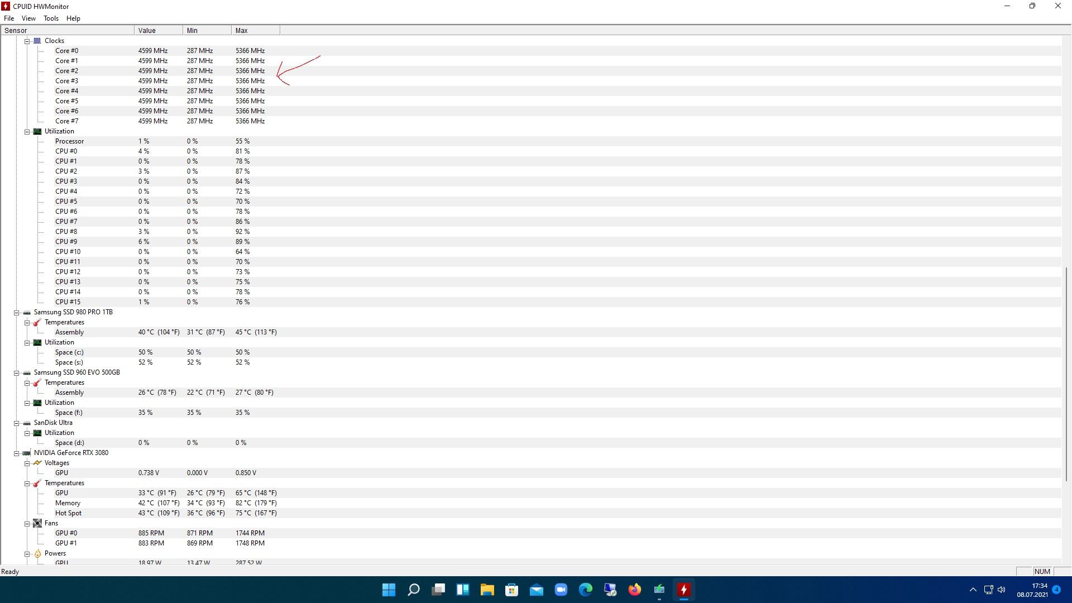
Task: Open the Tools menu
Action: [51, 18]
